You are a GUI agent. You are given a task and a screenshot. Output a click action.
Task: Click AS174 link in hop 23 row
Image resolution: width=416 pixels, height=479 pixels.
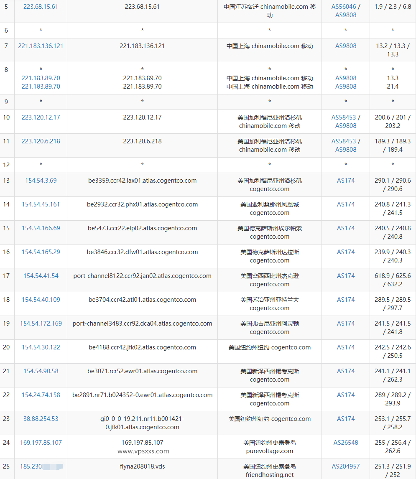pos(346,419)
